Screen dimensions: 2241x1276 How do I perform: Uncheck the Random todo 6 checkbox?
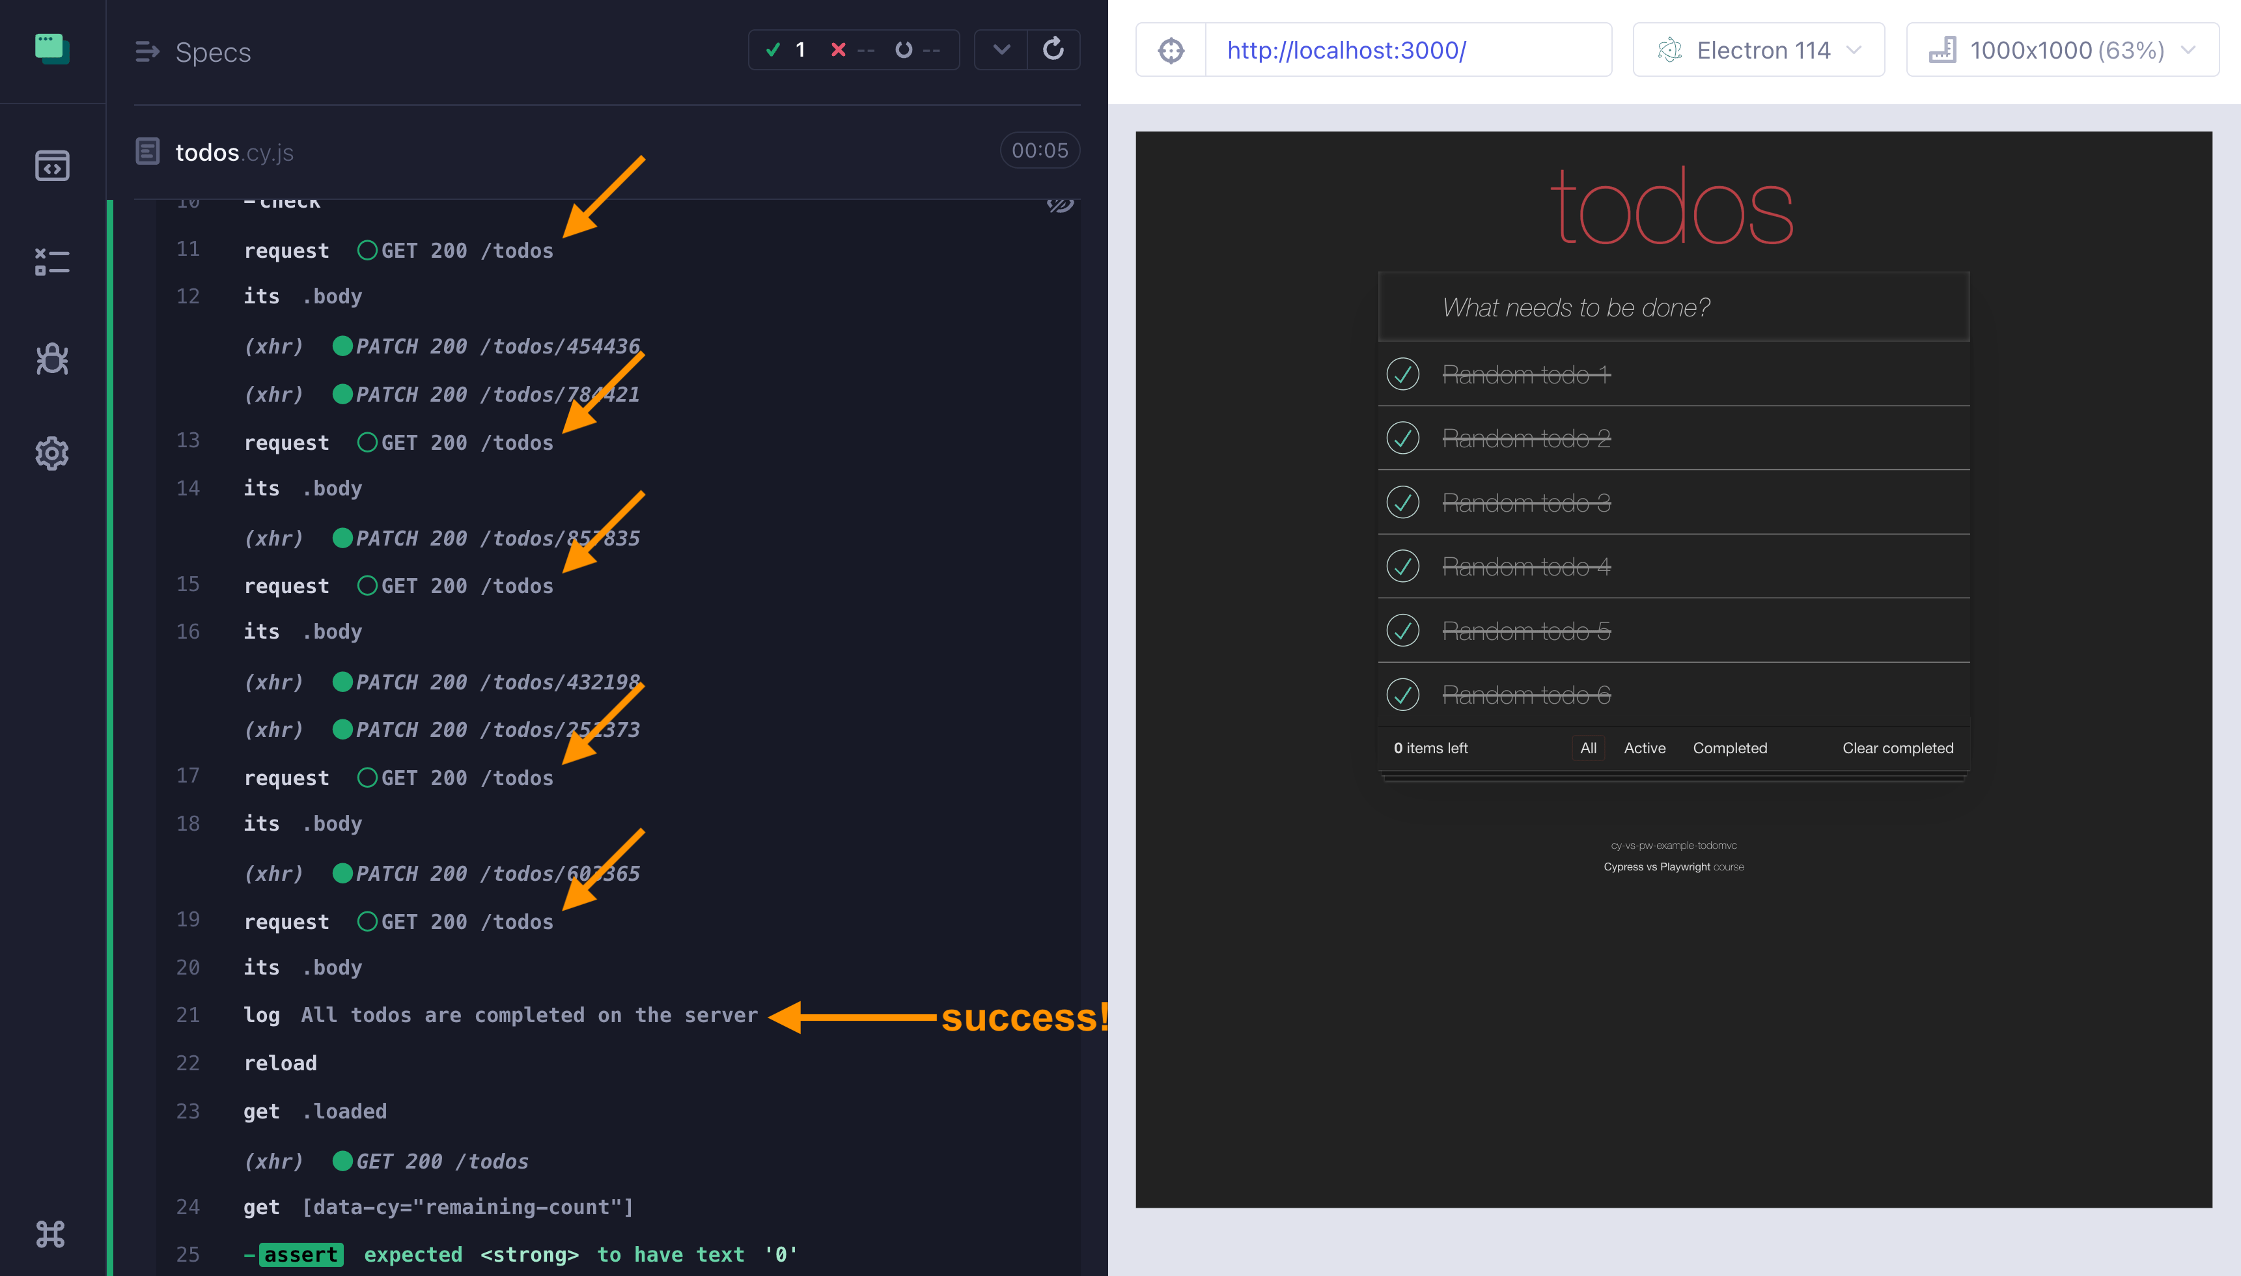tap(1402, 694)
